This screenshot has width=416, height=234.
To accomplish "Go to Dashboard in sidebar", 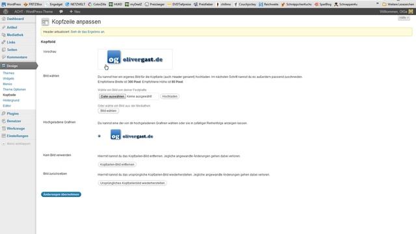I will [15, 19].
